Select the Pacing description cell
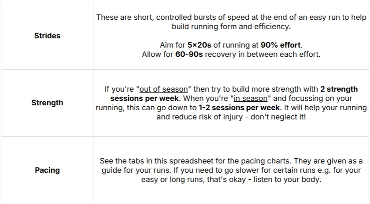 pos(231,170)
